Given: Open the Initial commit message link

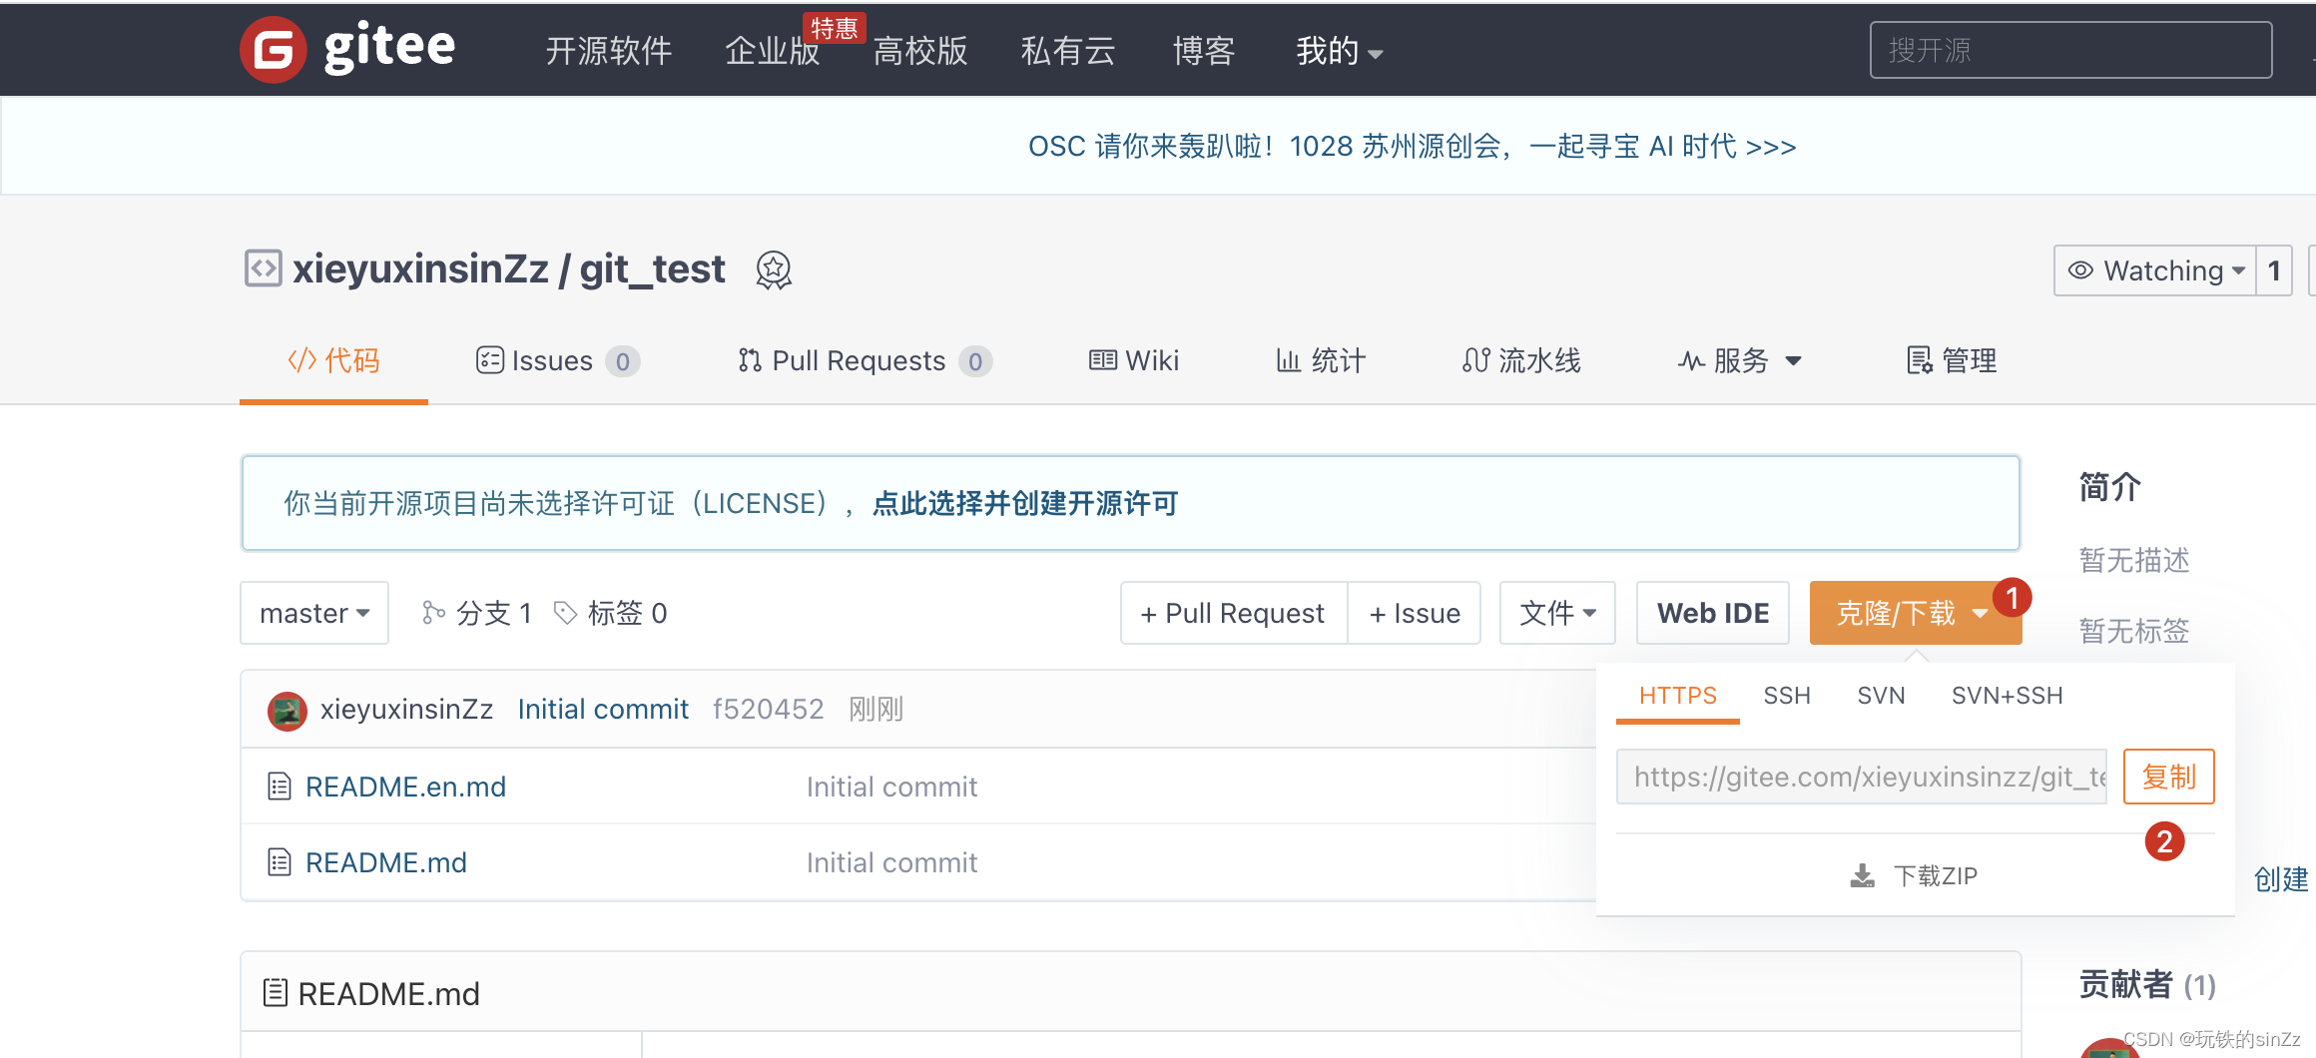Looking at the screenshot, I should (603, 709).
